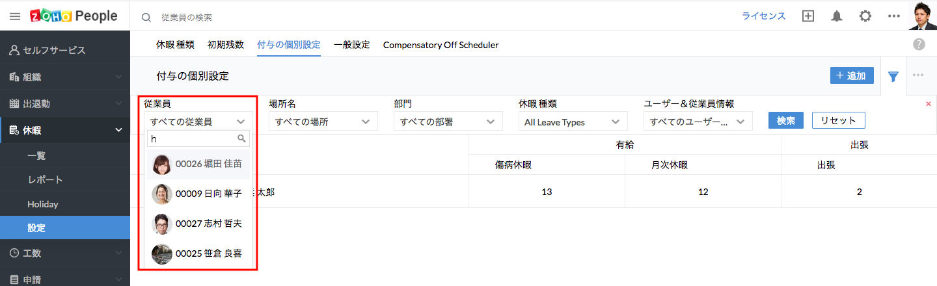
Task: Click the help question mark icon
Action: [x=919, y=44]
